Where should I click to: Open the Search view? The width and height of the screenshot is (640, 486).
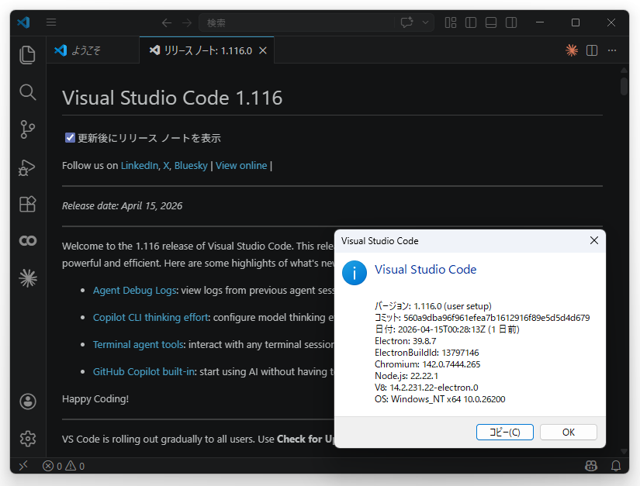click(x=27, y=92)
